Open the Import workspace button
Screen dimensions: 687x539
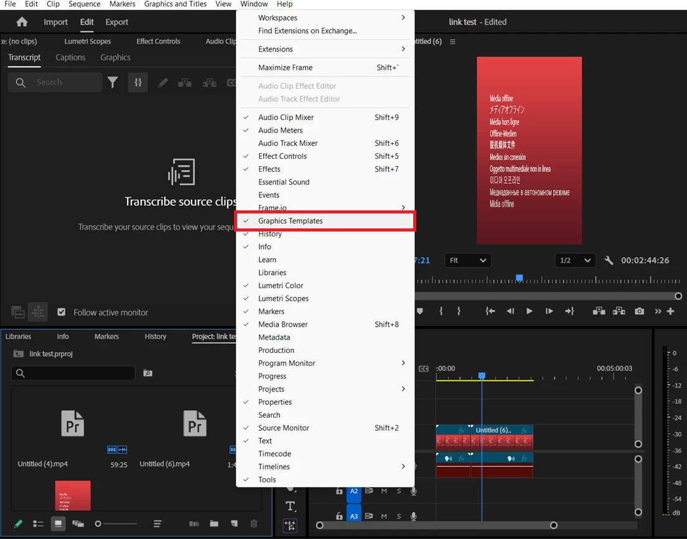pyautogui.click(x=55, y=22)
